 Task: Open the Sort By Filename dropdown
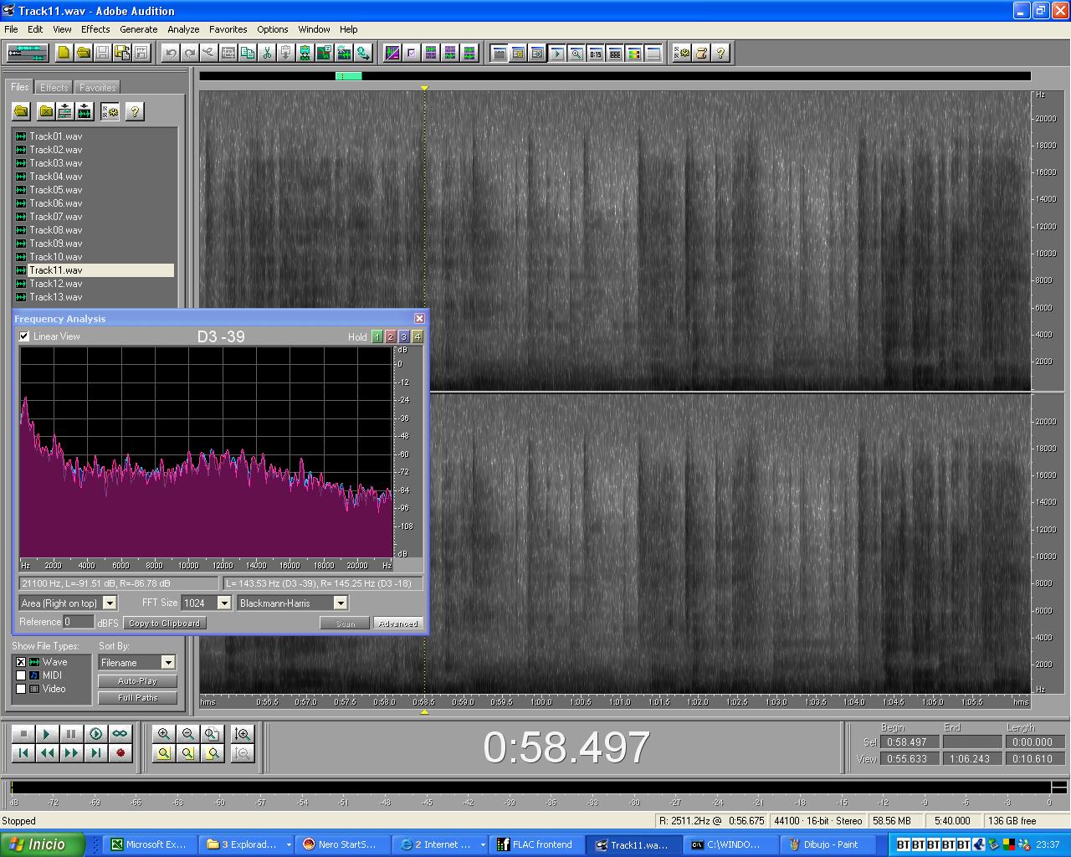(168, 662)
